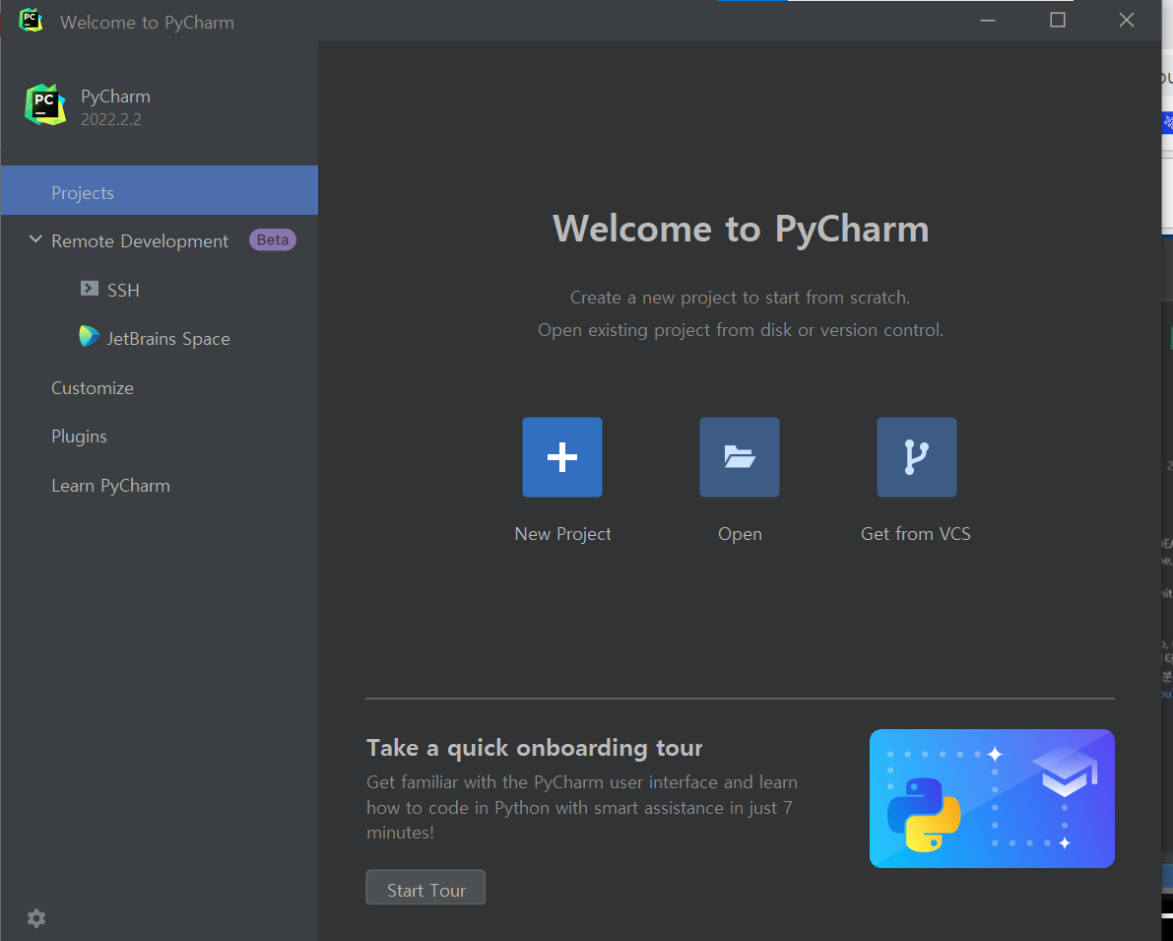Collapse the Remote Development section
The height and width of the screenshot is (941, 1173).
35,239
